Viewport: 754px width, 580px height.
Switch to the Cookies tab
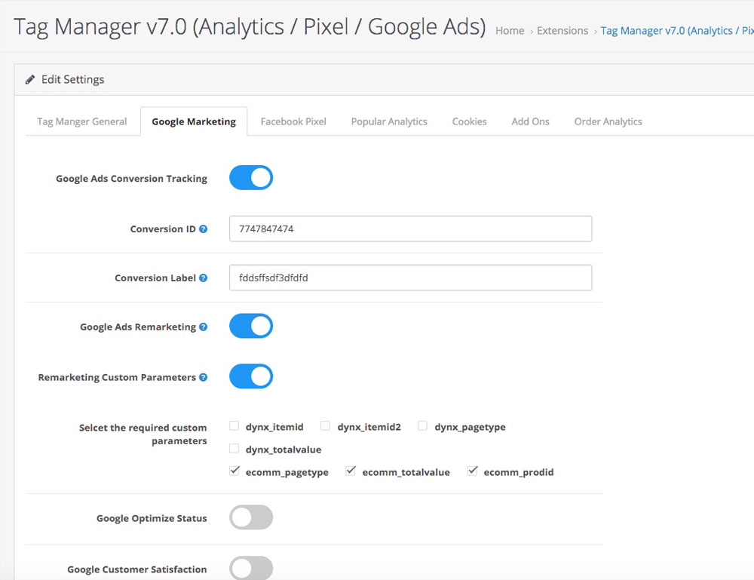pos(469,121)
